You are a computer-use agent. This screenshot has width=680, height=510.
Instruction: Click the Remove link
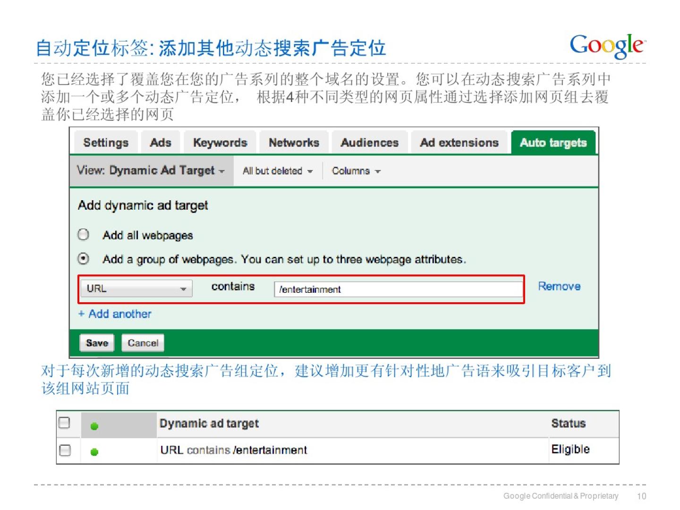(x=559, y=286)
